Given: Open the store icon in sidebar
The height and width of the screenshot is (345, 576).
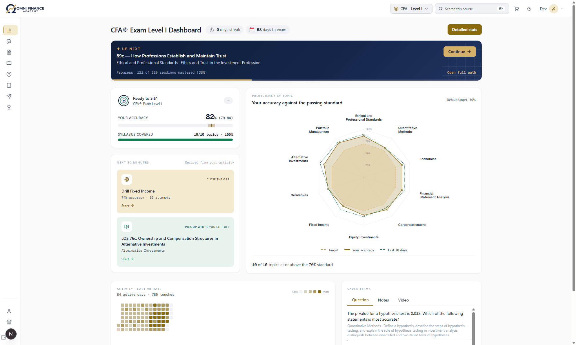Looking at the screenshot, I should click(x=9, y=322).
